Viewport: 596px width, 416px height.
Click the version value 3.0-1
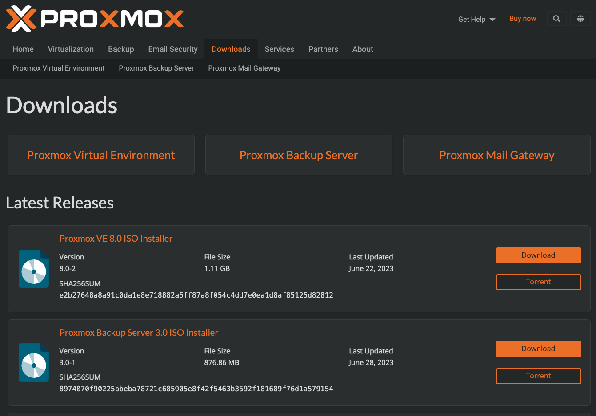[67, 362]
